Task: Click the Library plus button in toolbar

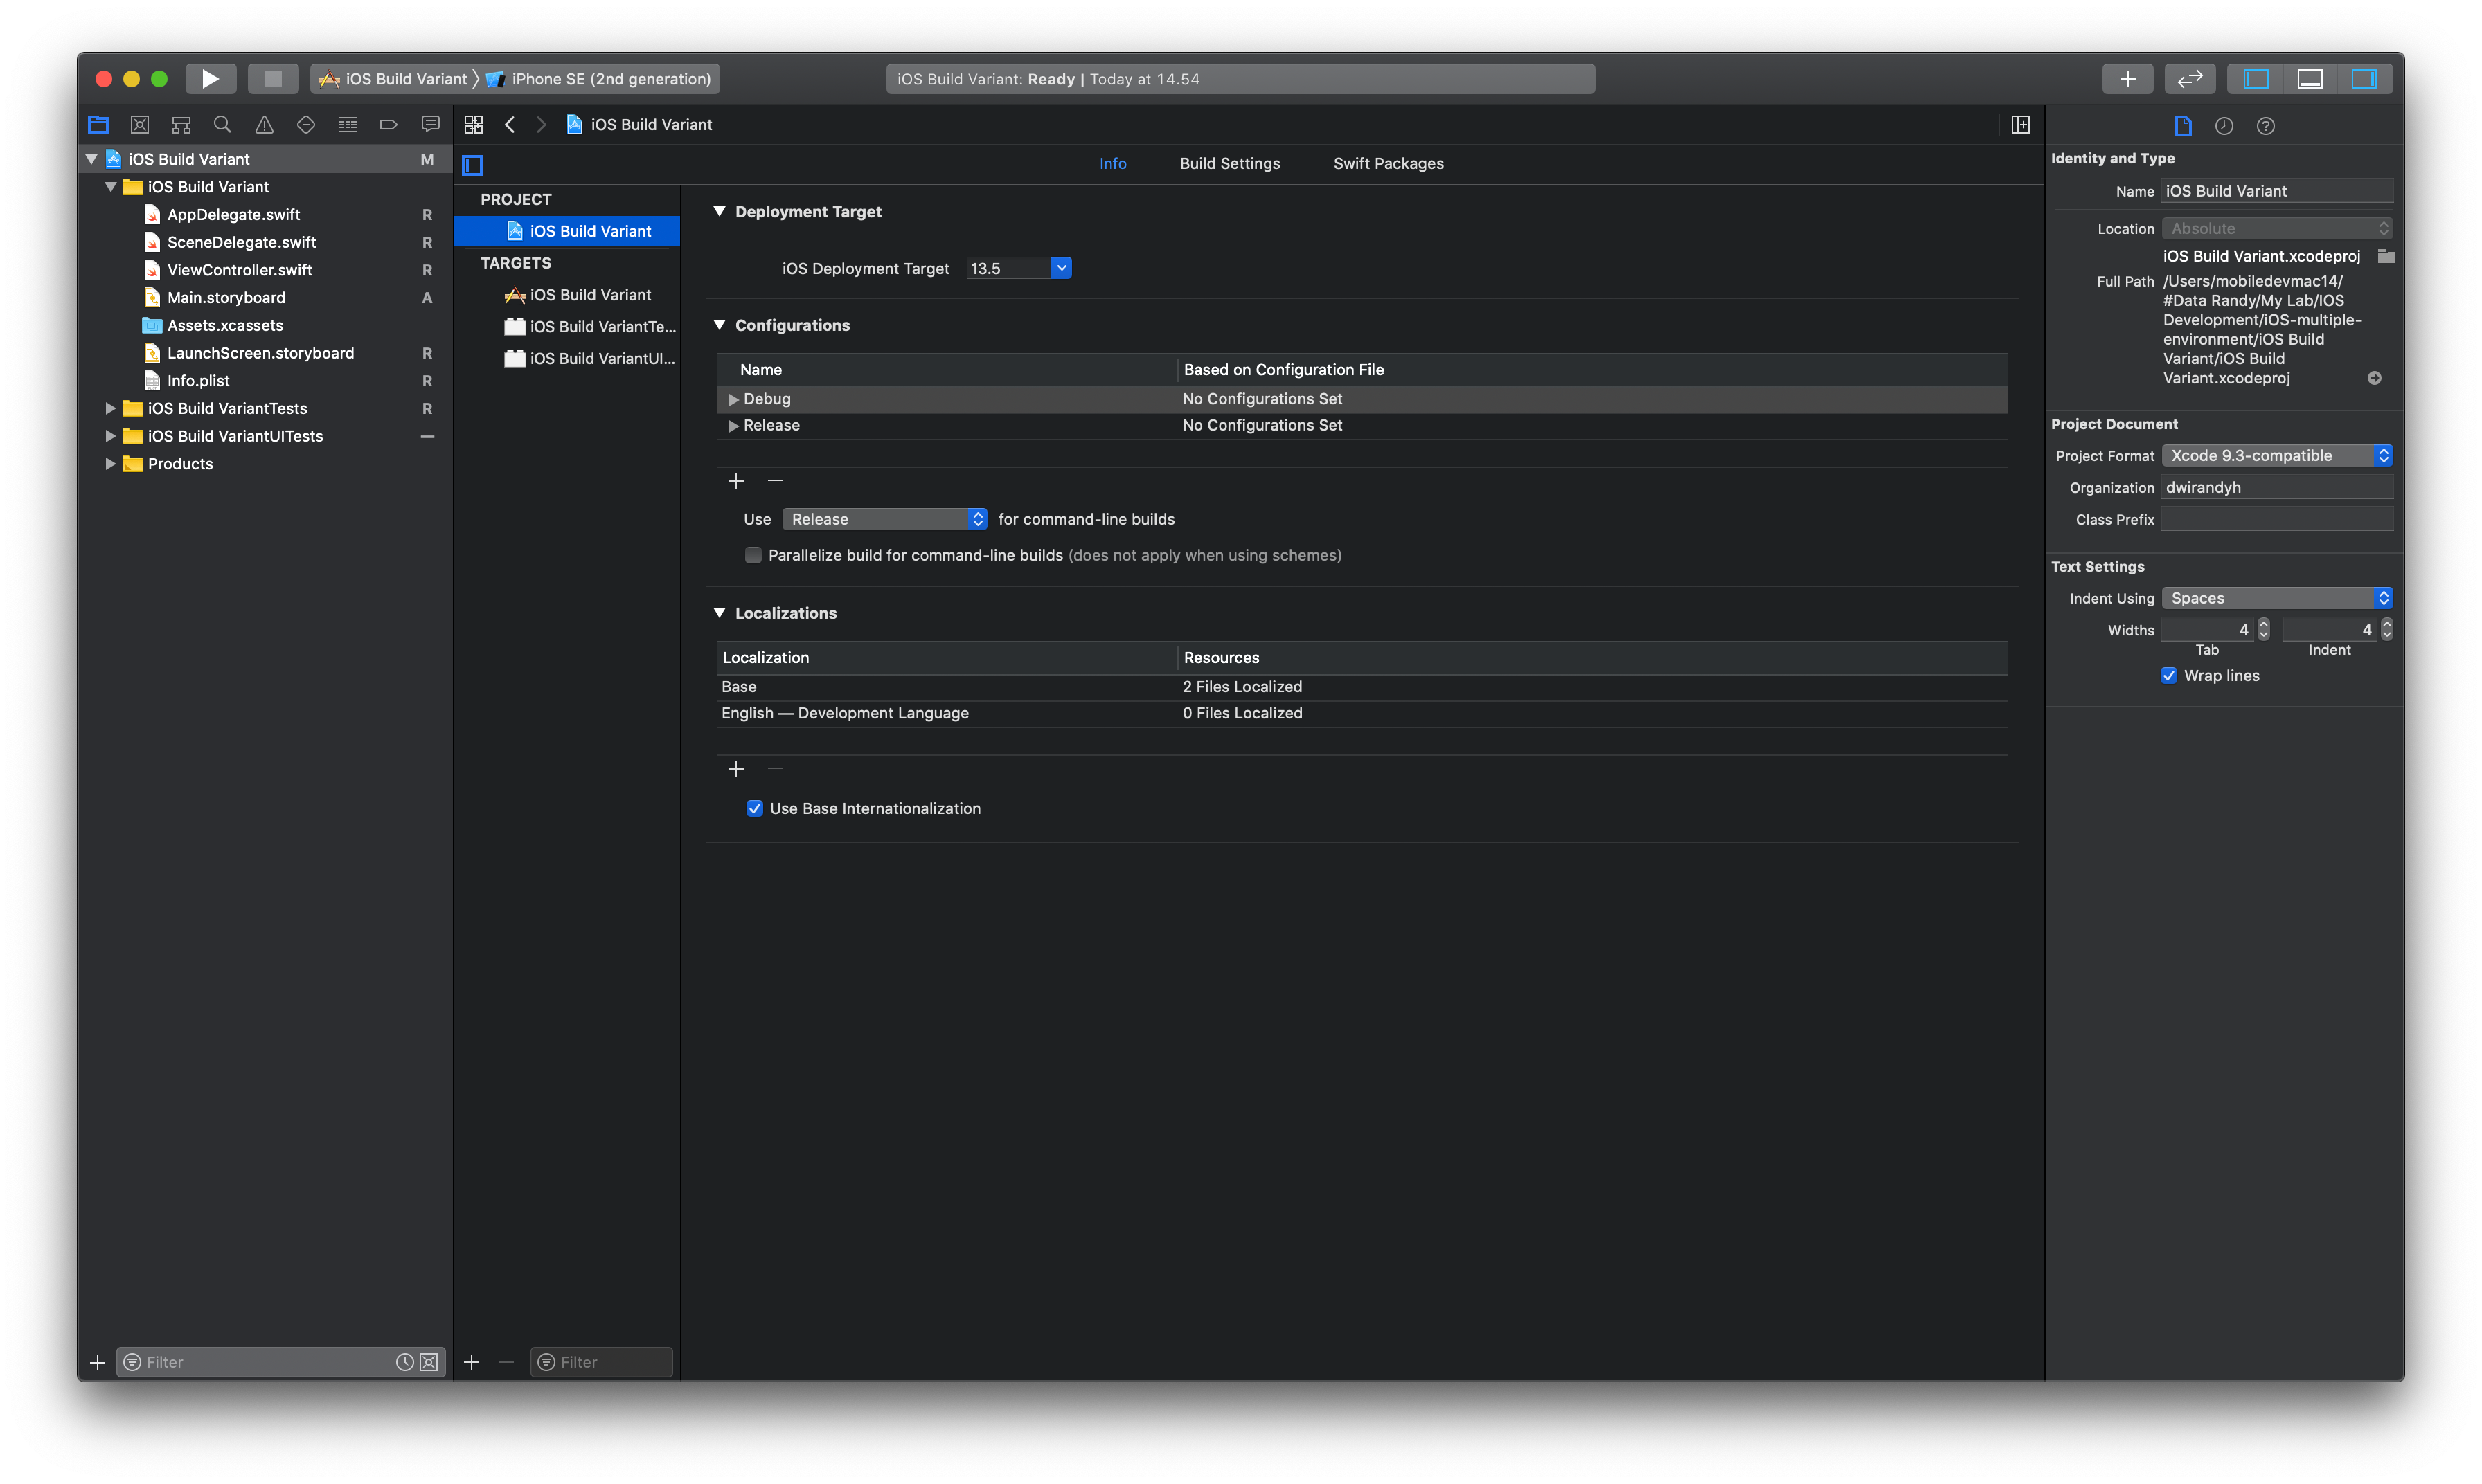Action: click(2127, 79)
